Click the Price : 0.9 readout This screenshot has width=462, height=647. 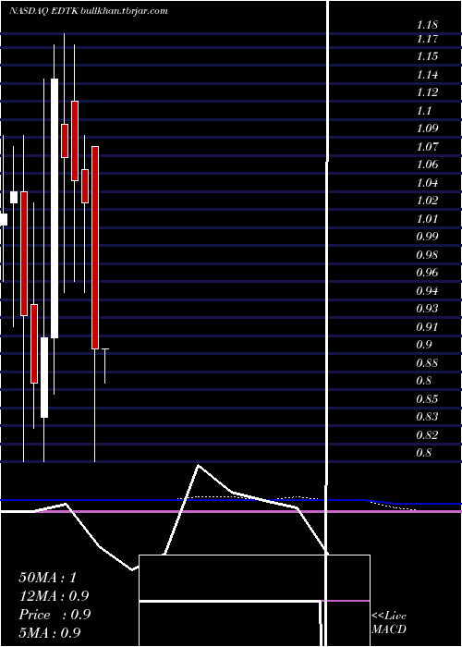coord(55,615)
